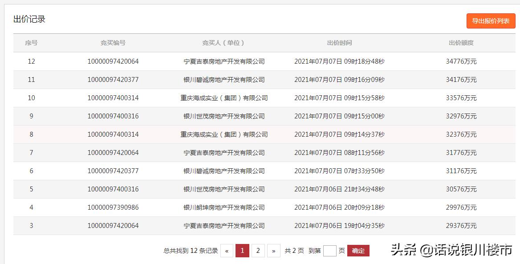
Task: Click sequence number 11 cell
Action: coord(31,80)
